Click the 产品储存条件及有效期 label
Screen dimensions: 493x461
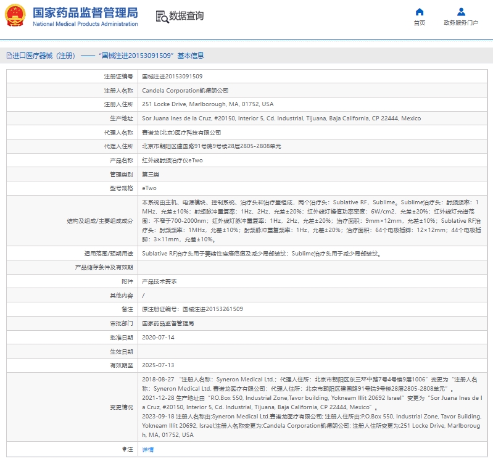104,267
